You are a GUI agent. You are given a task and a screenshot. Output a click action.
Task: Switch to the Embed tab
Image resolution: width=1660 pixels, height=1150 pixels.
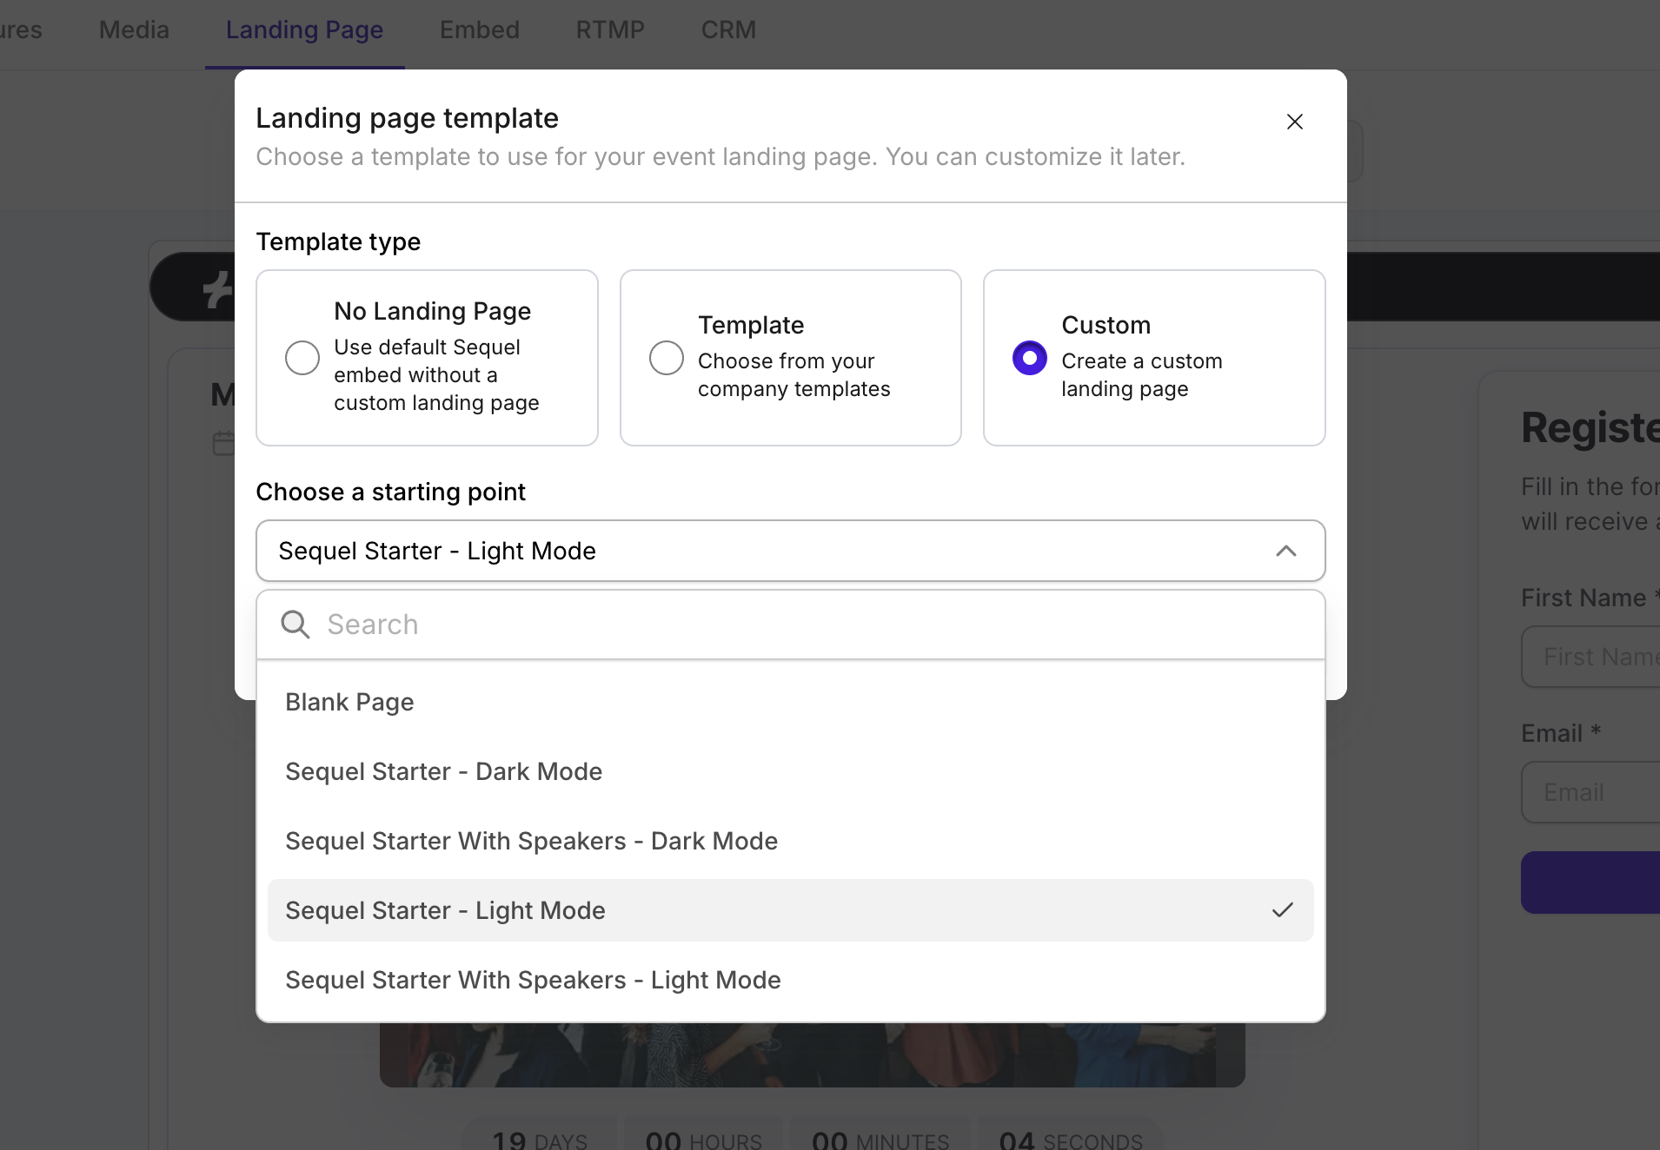pos(480,30)
